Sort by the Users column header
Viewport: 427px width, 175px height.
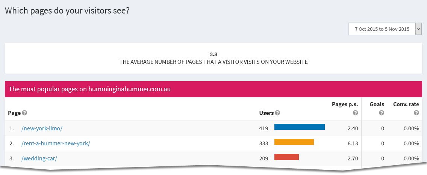tap(266, 113)
